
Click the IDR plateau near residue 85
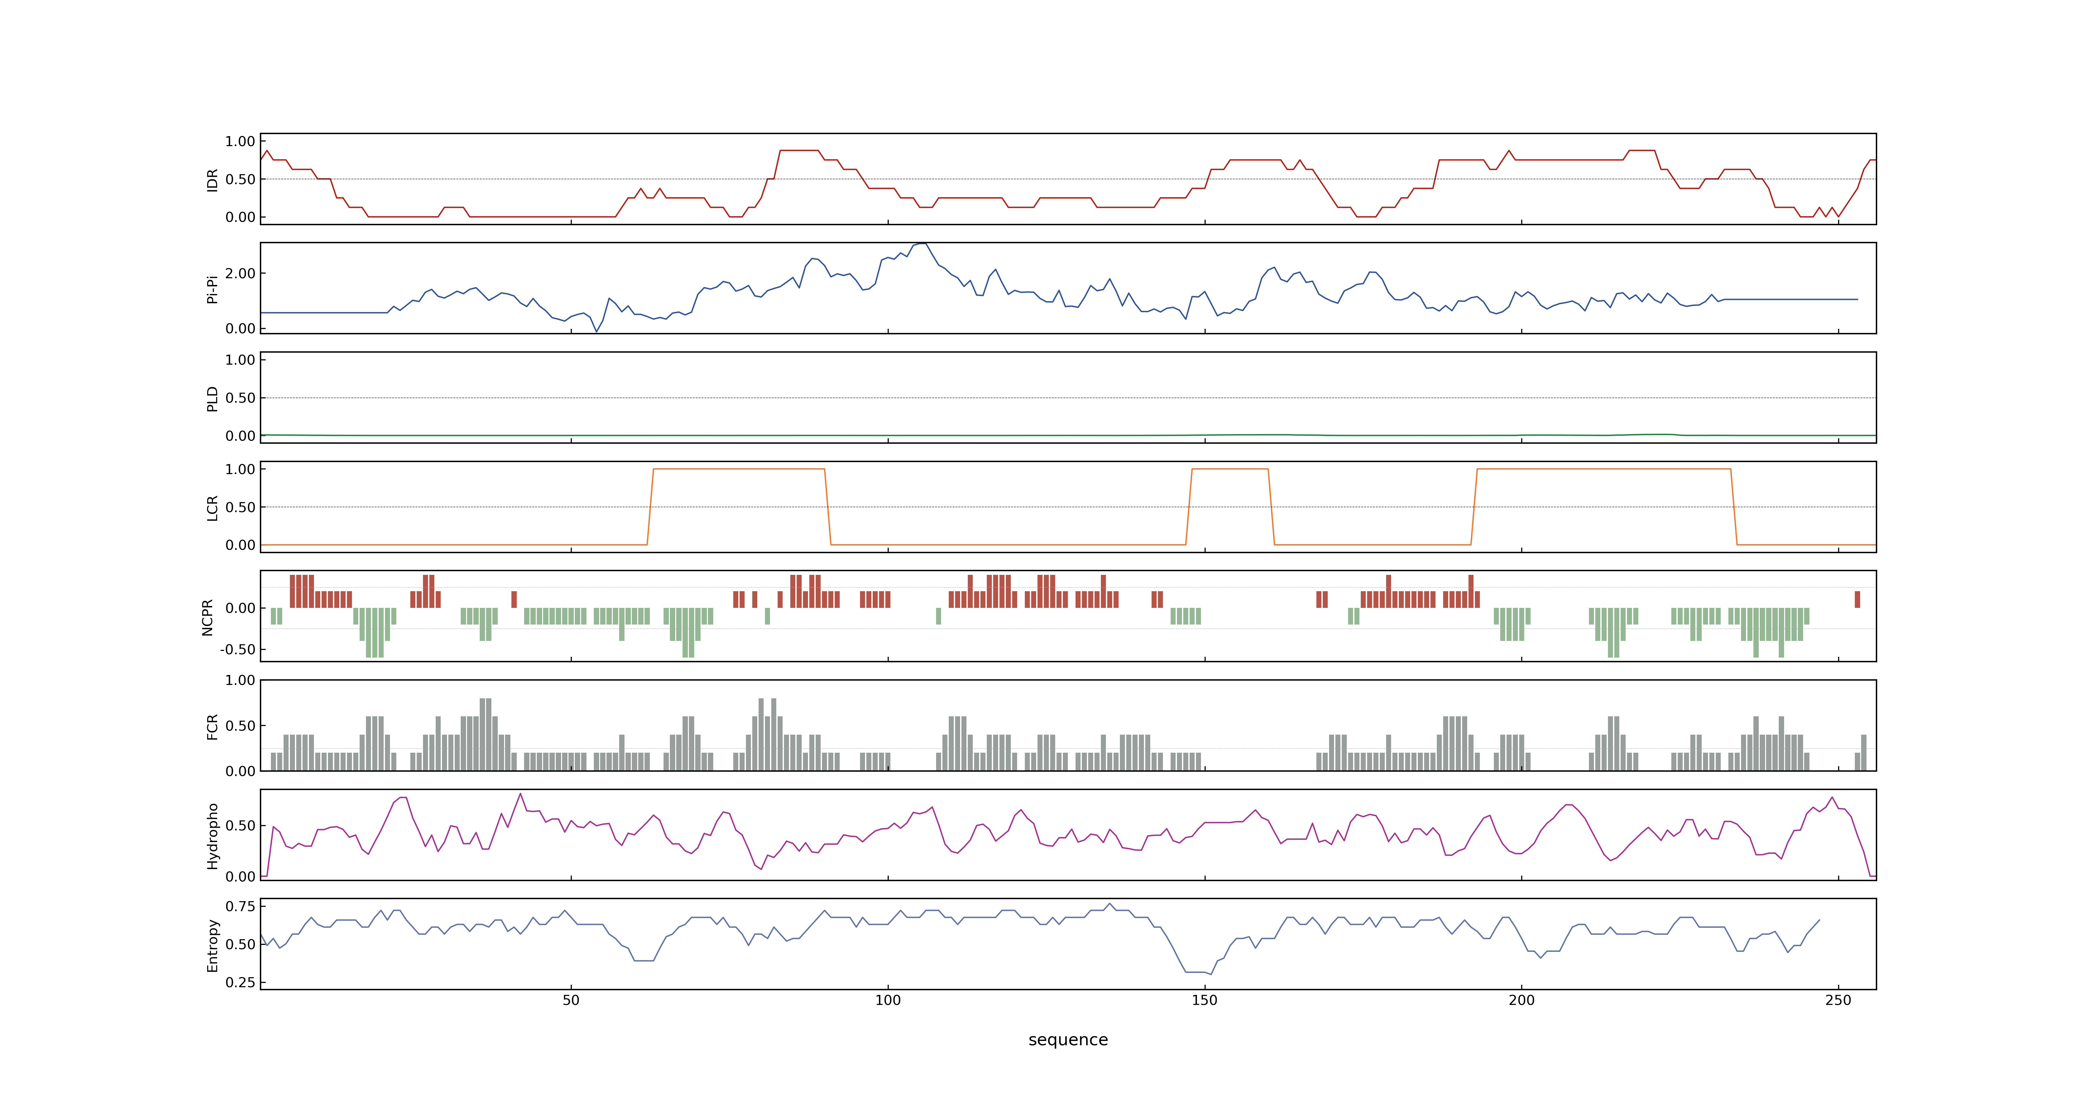click(799, 150)
